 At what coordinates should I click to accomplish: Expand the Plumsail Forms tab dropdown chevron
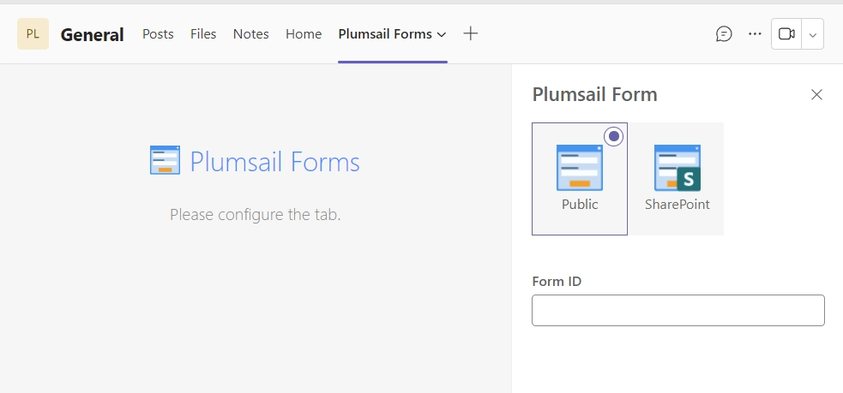point(442,35)
